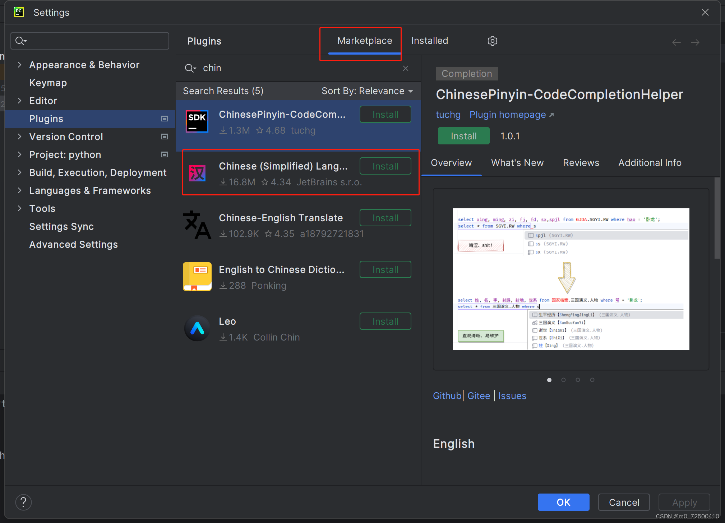Click the Chinese Simplified language pack icon

pyautogui.click(x=197, y=173)
